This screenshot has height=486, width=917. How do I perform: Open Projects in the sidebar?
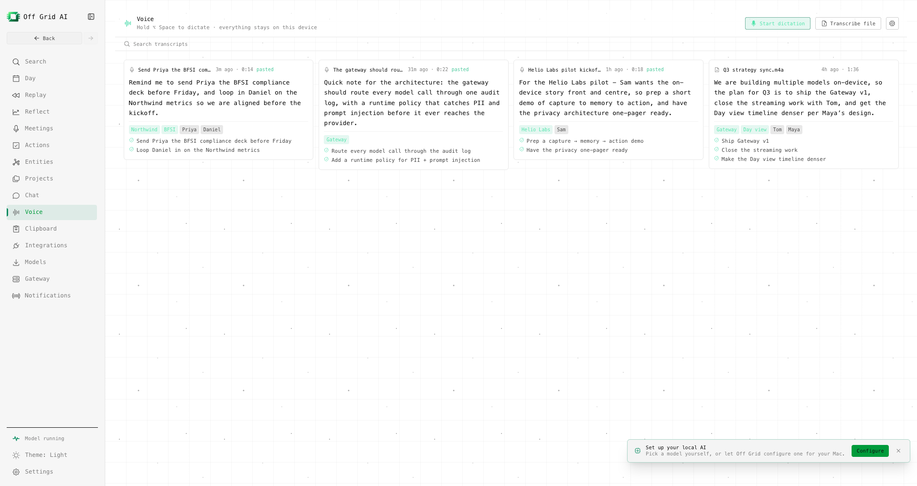tap(52, 179)
